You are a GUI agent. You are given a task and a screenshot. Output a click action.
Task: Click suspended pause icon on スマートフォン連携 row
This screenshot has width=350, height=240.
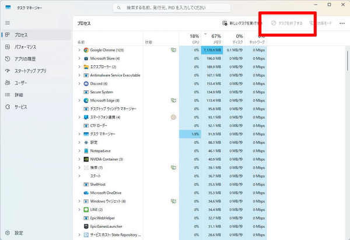tap(173, 117)
